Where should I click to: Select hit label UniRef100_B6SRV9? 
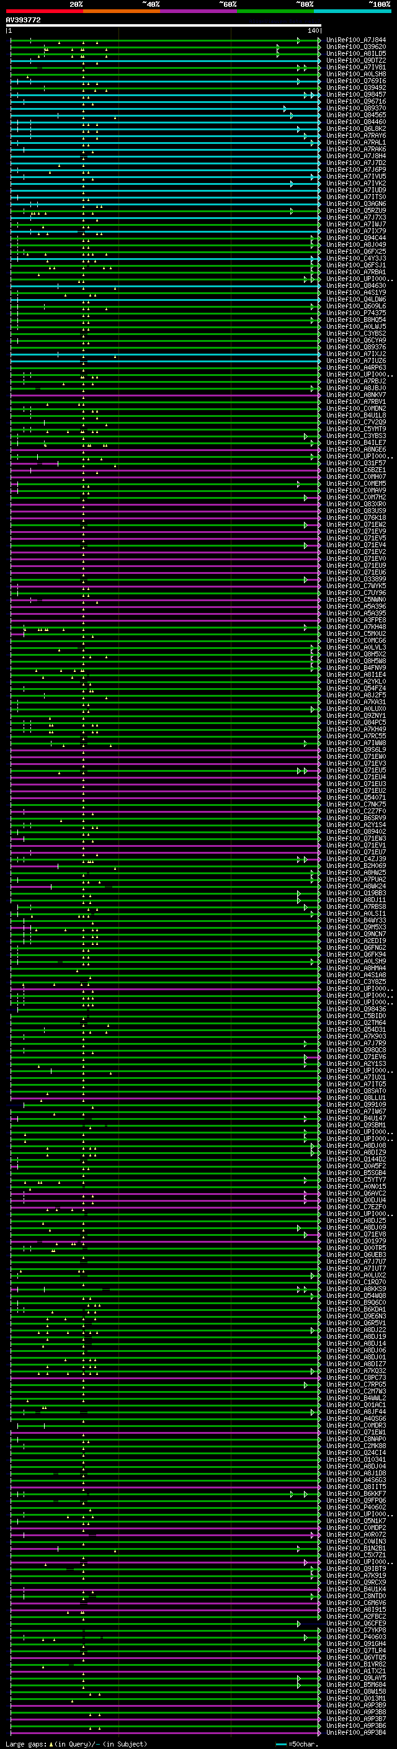coord(356,818)
